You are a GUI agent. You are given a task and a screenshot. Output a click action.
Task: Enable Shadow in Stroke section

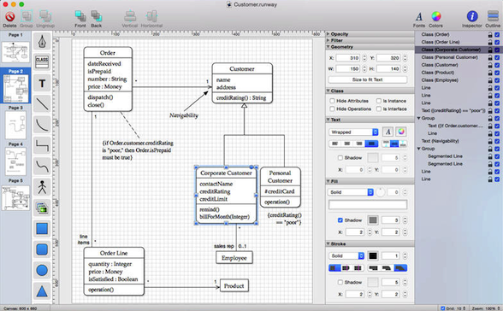340,282
